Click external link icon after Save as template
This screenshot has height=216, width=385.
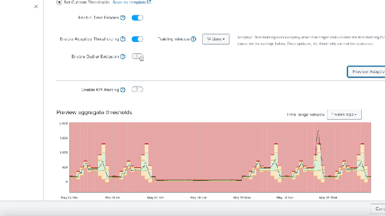click(x=149, y=2)
